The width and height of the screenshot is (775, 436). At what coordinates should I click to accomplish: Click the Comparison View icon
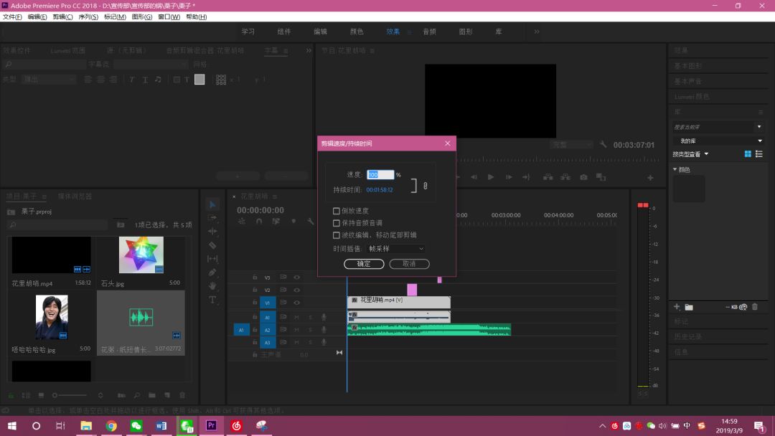coord(601,177)
